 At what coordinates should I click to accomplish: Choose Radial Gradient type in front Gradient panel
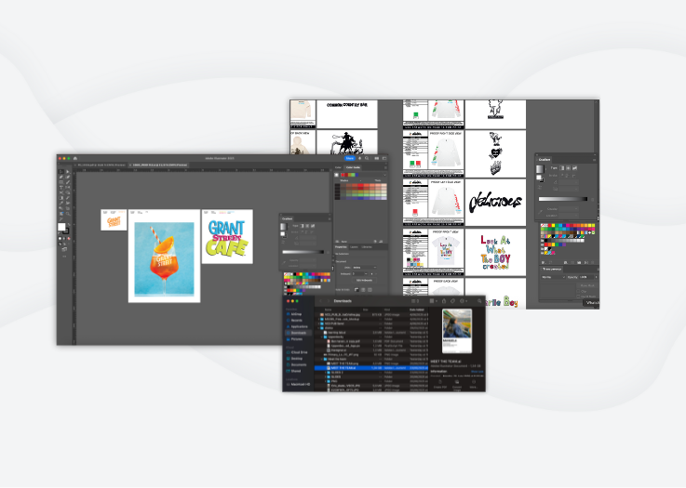(x=307, y=226)
